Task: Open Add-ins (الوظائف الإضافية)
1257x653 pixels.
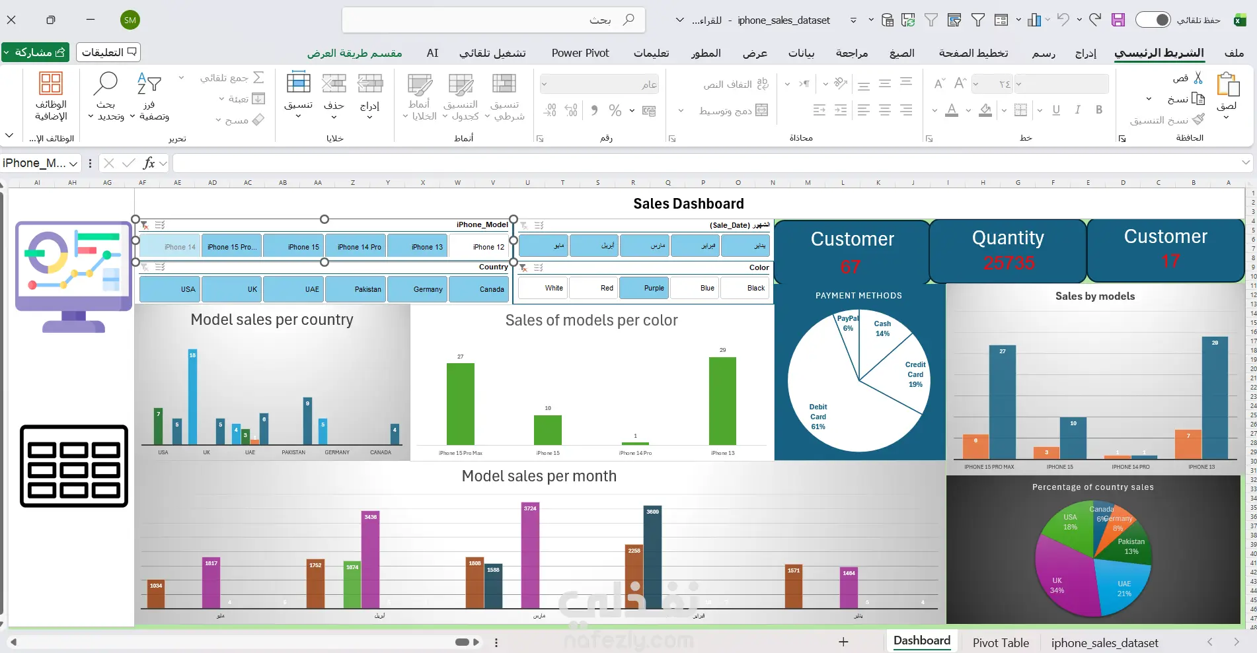Action: click(x=51, y=96)
